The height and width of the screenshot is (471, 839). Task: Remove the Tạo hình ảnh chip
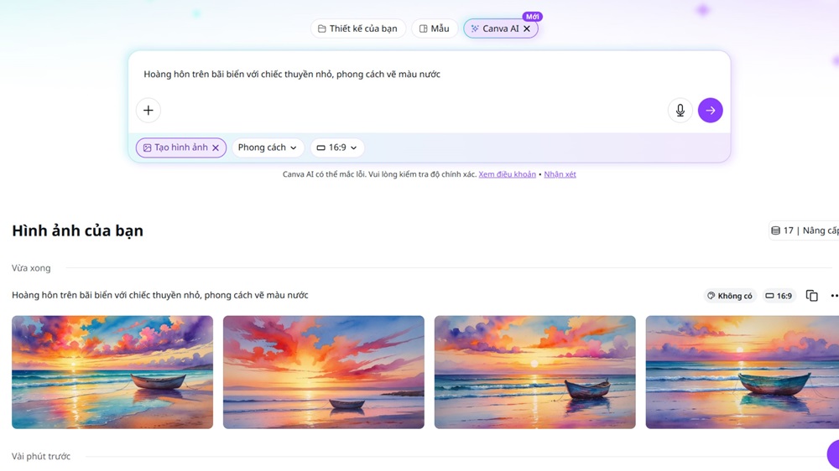point(216,148)
